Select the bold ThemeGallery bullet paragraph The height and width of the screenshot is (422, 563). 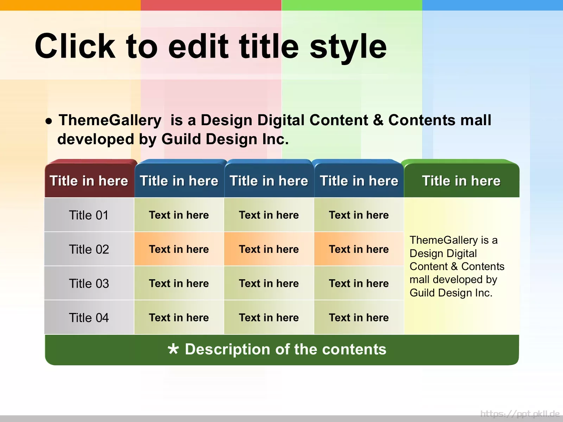274,129
